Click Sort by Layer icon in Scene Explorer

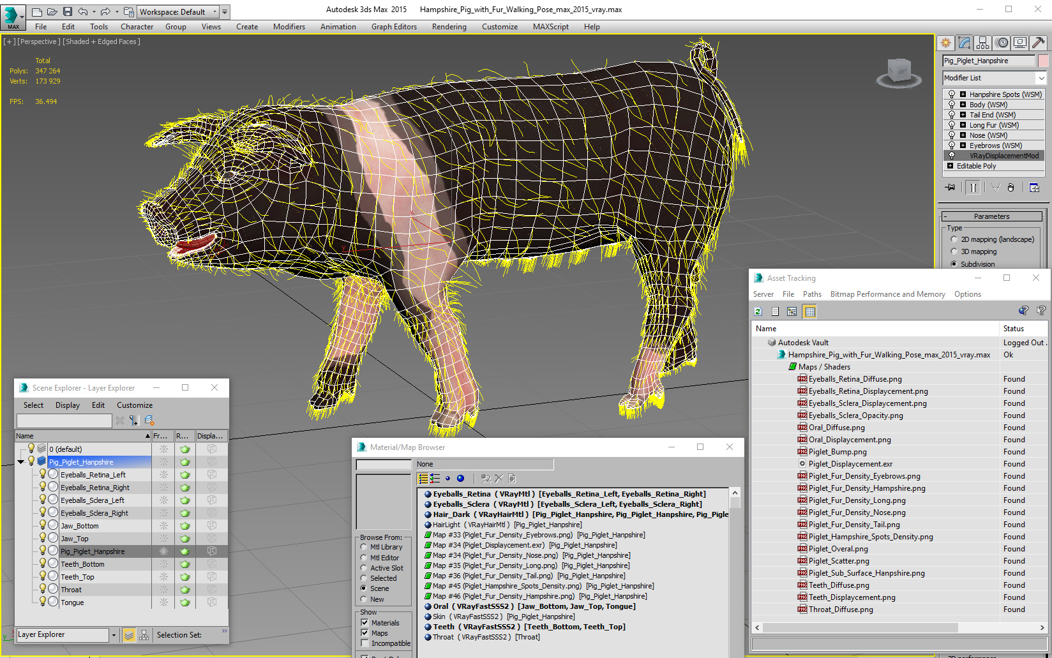129,635
